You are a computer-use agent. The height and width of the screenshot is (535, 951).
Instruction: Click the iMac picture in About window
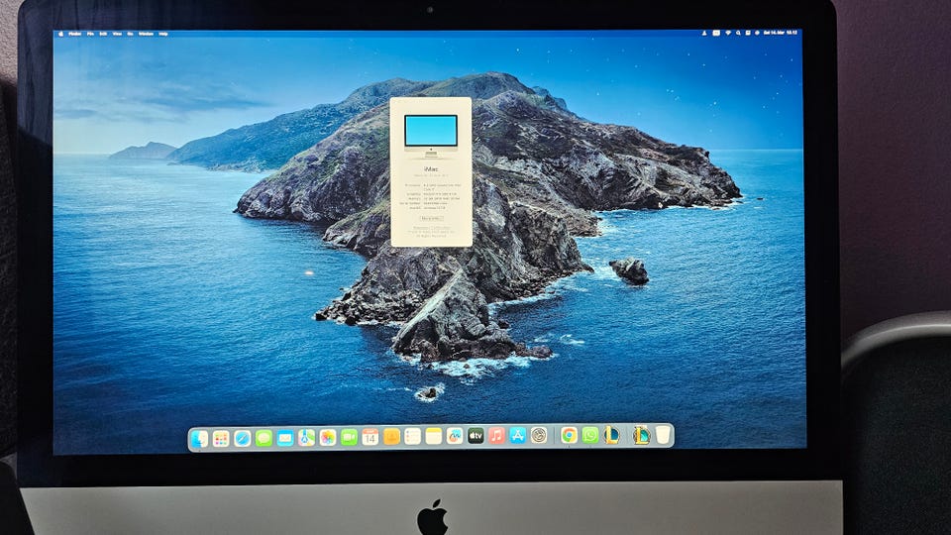(431, 135)
